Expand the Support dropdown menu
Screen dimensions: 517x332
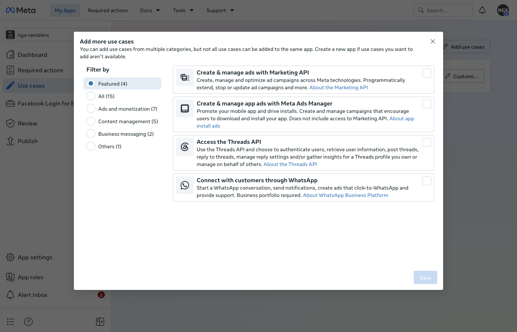pos(220,10)
